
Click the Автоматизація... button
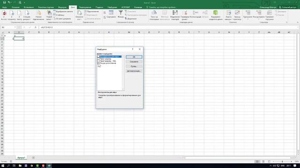tap(134, 71)
